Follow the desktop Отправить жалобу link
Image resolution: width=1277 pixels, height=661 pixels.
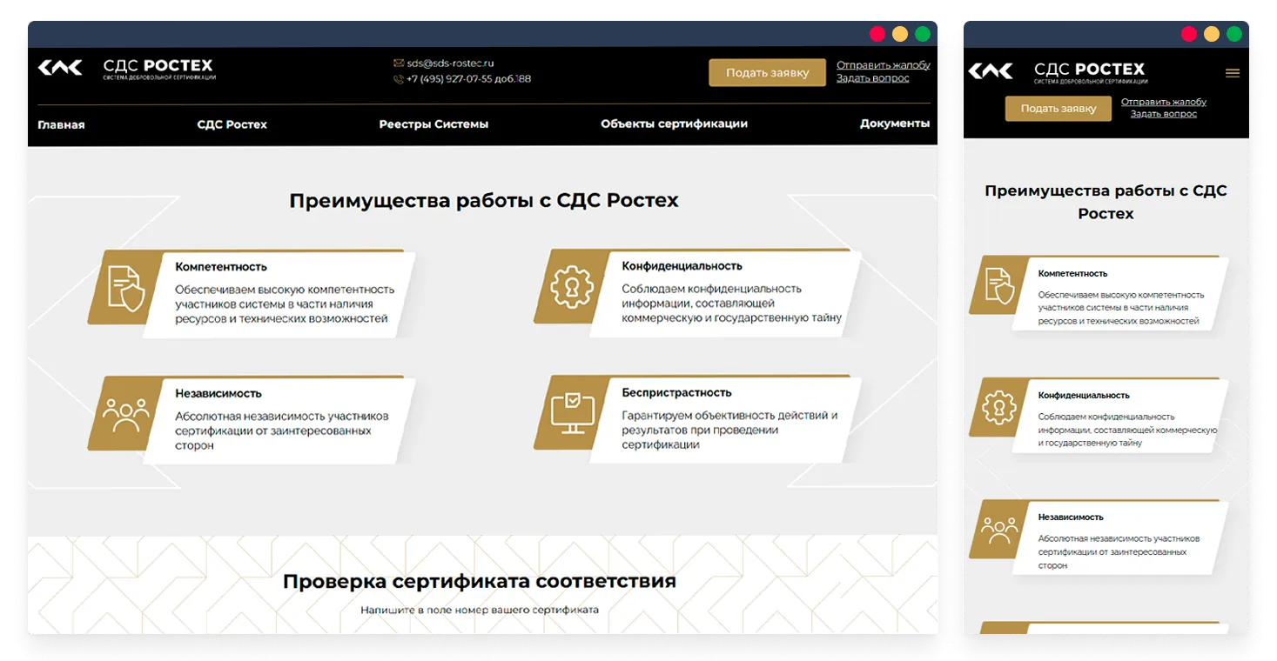pyautogui.click(x=883, y=65)
